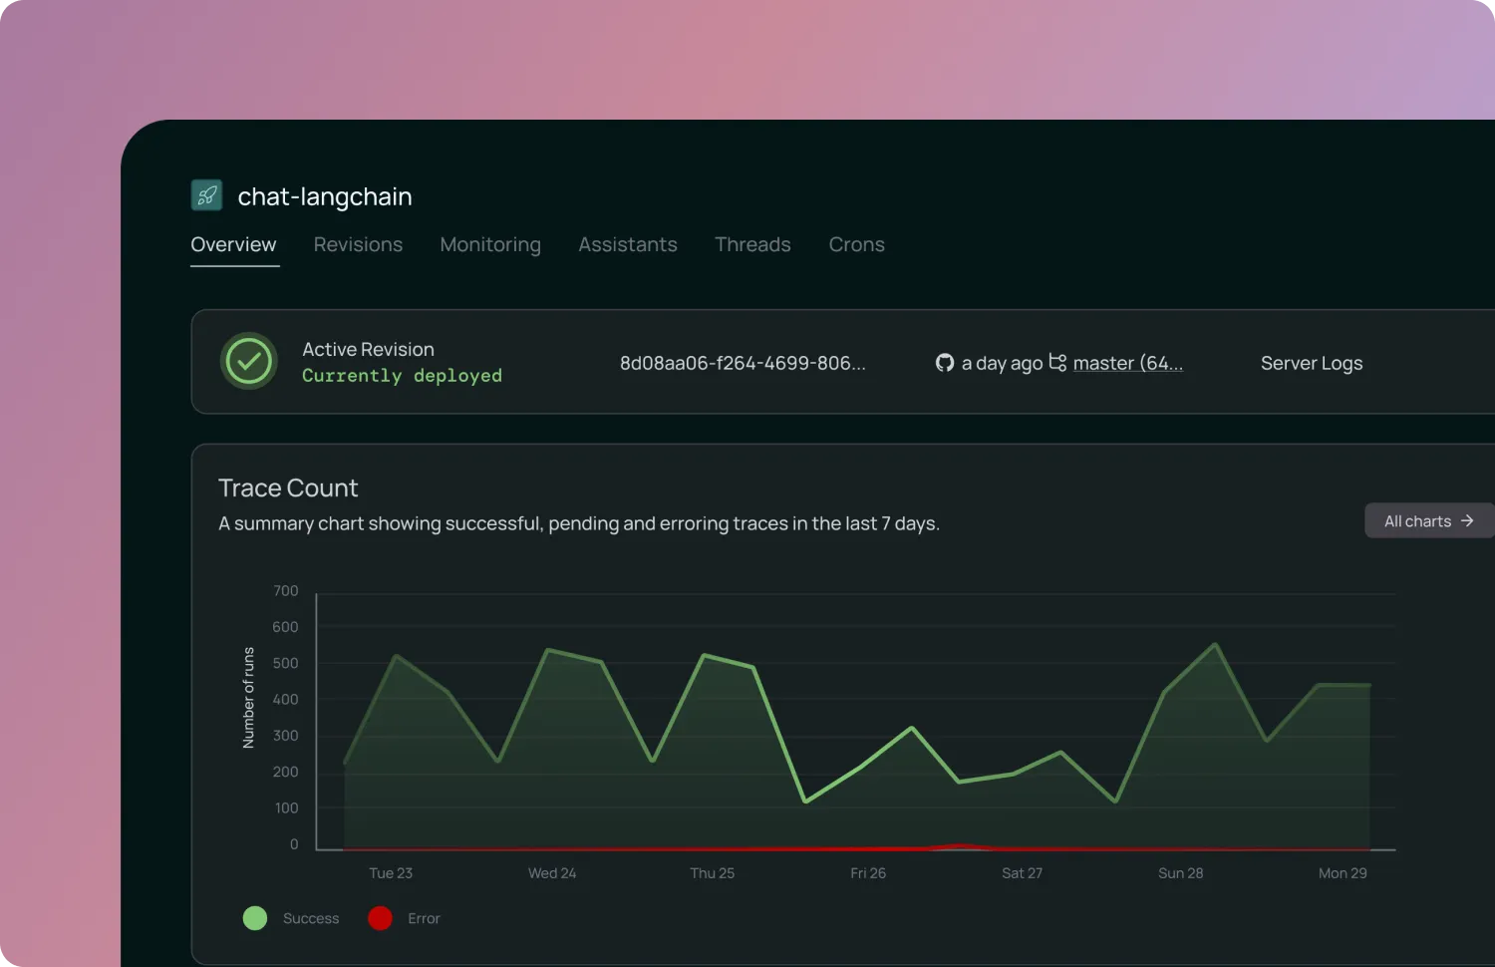Viewport: 1495px width, 967px height.
Task: Click the arrow inside the All charts button
Action: point(1467,520)
